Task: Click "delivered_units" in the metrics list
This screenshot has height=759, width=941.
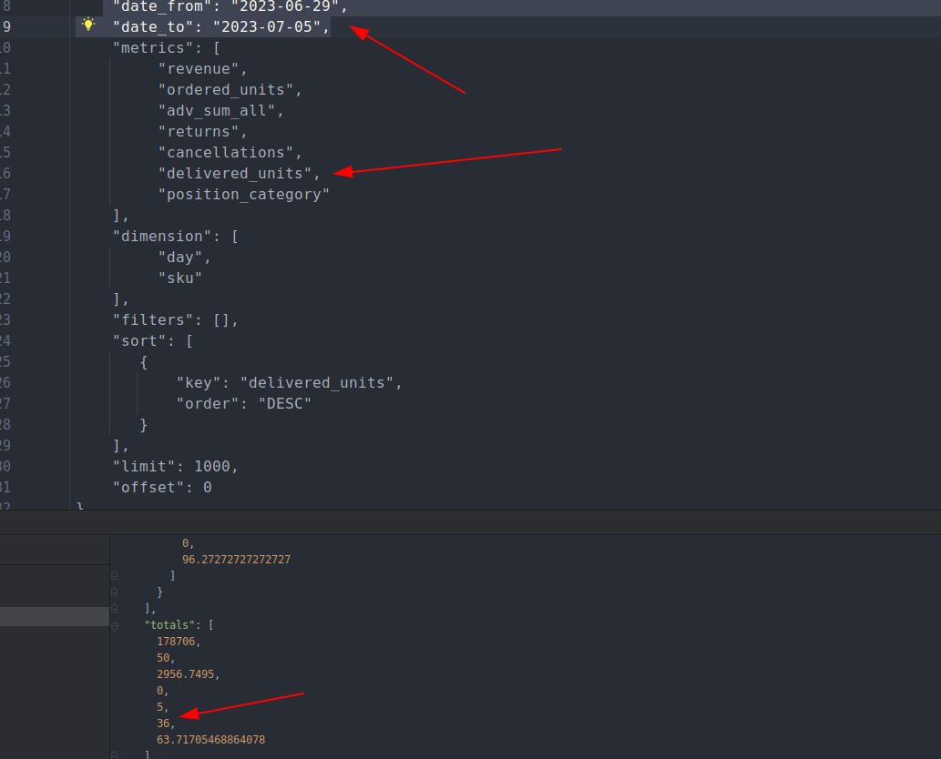Action: pos(235,173)
